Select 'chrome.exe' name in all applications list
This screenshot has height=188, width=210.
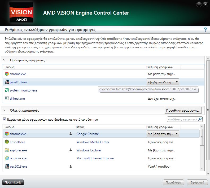pyautogui.click(x=18, y=134)
